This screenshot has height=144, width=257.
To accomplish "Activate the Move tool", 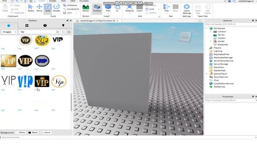I will pyautogui.click(x=39, y=8).
